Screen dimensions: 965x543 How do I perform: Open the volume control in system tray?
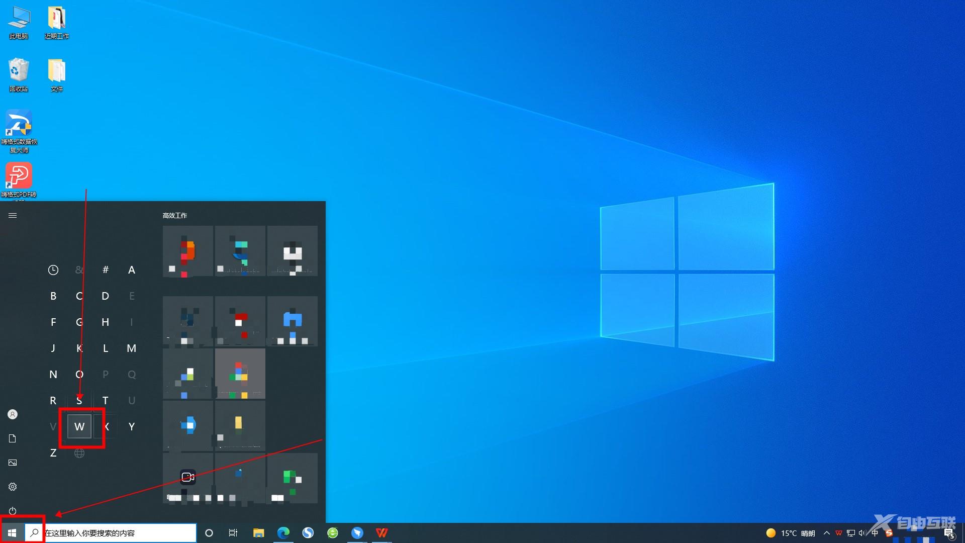coord(862,533)
